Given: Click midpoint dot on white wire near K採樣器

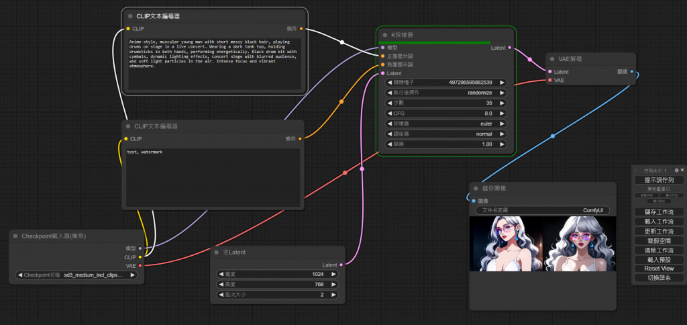Looking at the screenshot, I should coord(341,42).
